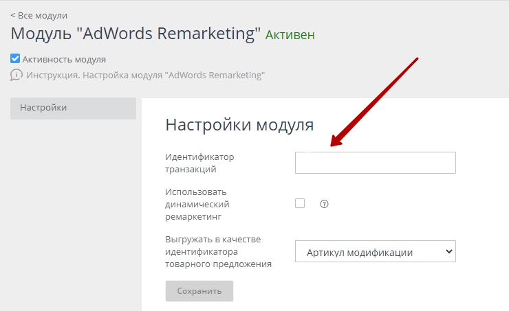
Task: Click the back chevron before 'Все модули'
Action: tap(12, 15)
